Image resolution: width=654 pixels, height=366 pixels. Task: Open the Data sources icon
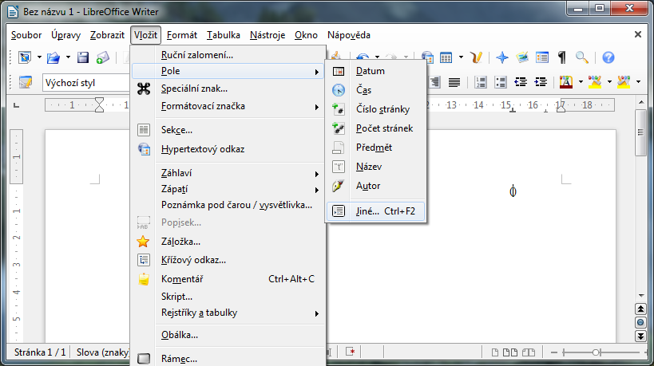pyautogui.click(x=542, y=57)
